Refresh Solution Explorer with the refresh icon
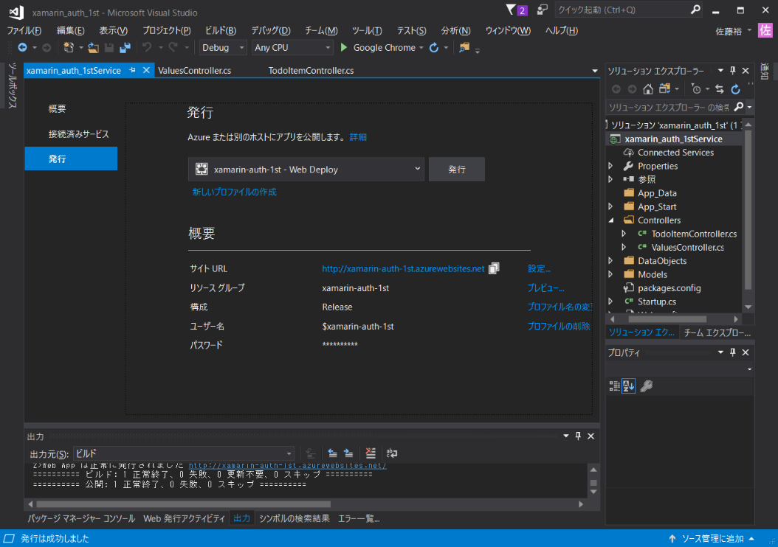778x547 pixels. coord(735,89)
